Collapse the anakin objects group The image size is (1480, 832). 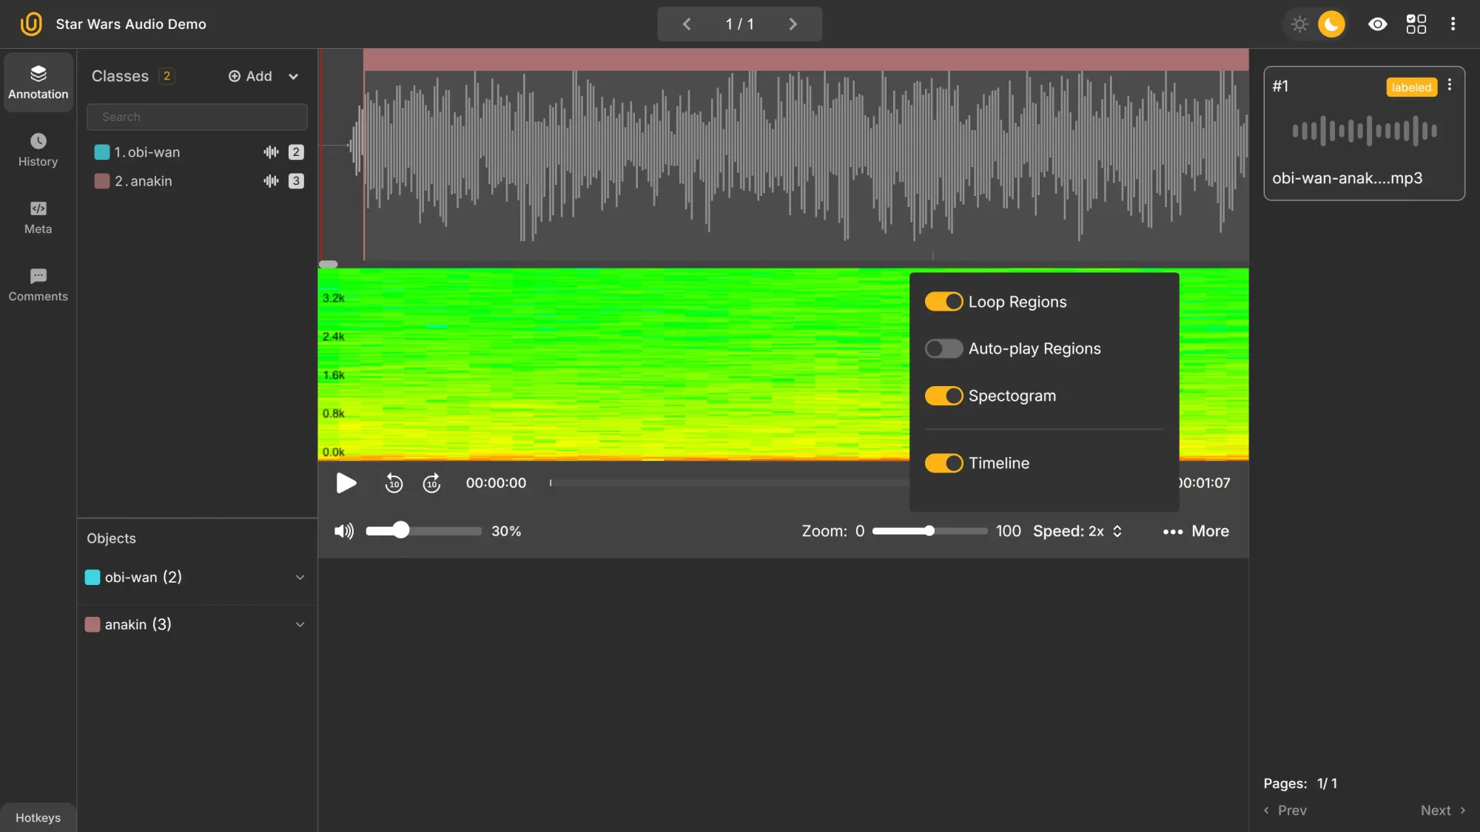[x=300, y=624]
